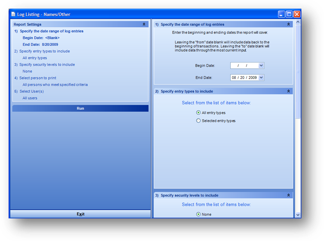
Task: Click the End Date 8/20/2009 summary
Action: point(40,44)
